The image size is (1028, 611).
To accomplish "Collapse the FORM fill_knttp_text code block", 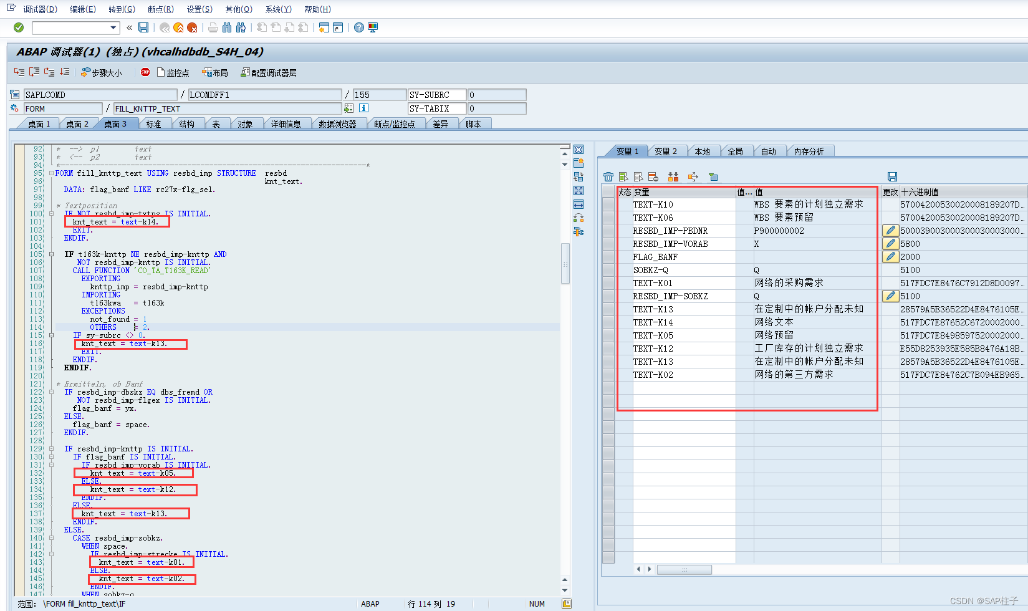I will point(51,173).
